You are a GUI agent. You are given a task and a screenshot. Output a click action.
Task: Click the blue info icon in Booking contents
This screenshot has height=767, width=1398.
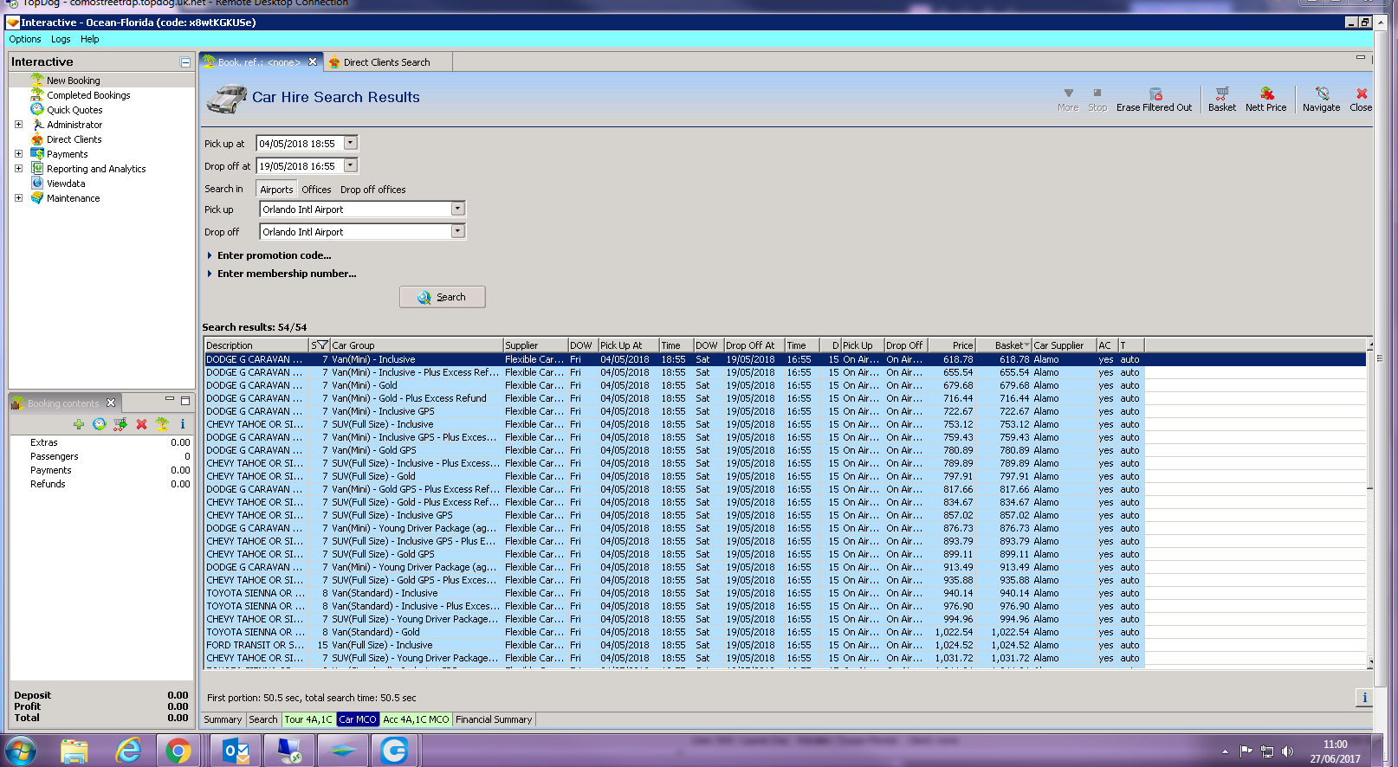pos(183,424)
